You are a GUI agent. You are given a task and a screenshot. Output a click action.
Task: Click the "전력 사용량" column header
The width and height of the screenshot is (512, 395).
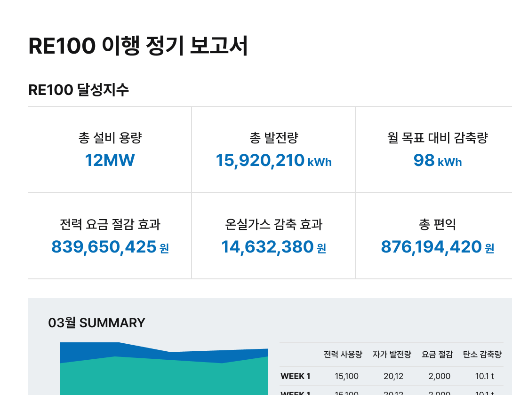[x=343, y=355]
